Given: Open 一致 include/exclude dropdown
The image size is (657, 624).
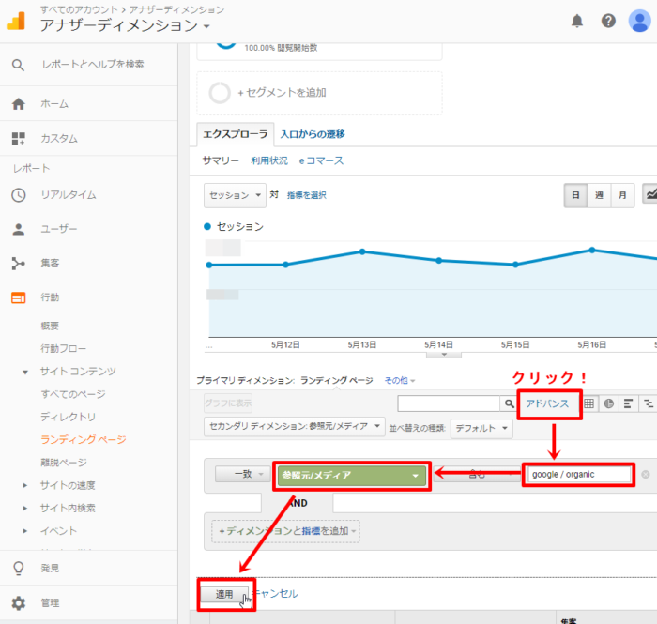Looking at the screenshot, I should click(x=242, y=474).
